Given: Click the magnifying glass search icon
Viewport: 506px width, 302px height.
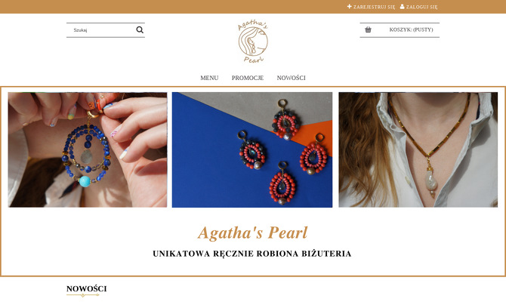Looking at the screenshot, I should pyautogui.click(x=140, y=29).
